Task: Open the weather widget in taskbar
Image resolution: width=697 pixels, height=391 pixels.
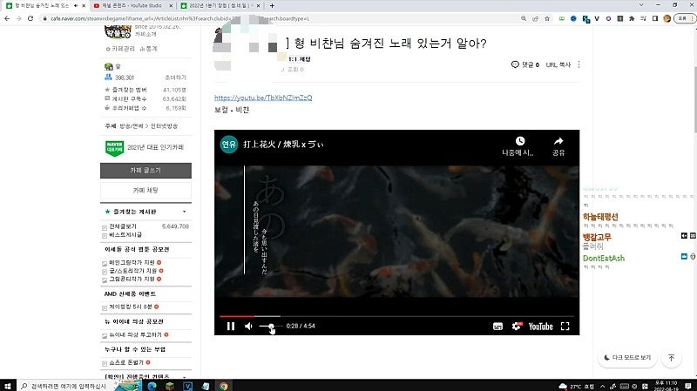Action: click(x=576, y=386)
